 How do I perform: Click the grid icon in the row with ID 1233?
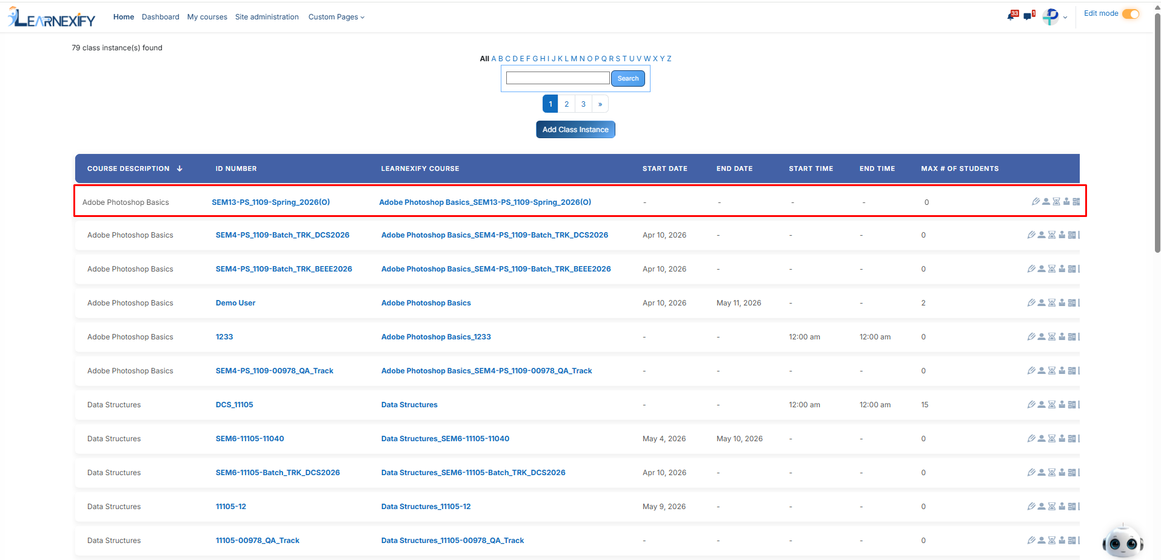pyautogui.click(x=1072, y=337)
